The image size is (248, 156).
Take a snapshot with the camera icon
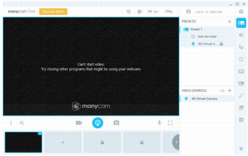116,123
